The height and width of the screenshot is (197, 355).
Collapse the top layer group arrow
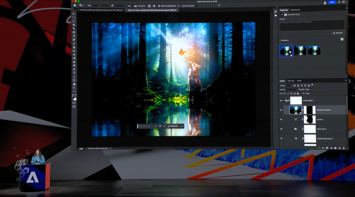tap(284, 101)
